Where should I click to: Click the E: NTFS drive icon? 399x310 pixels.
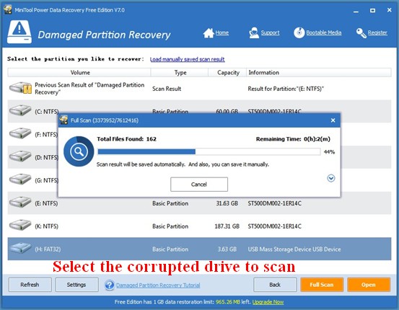pyautogui.click(x=20, y=203)
